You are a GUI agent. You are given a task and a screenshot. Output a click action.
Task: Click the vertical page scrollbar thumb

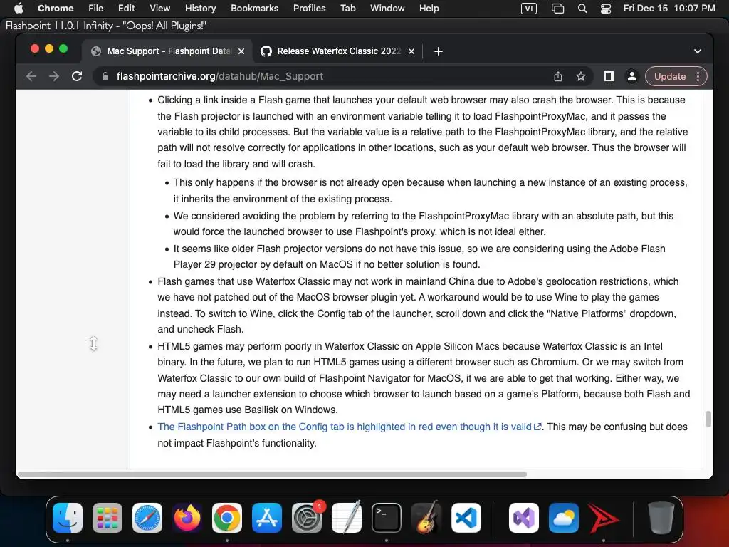tap(708, 419)
